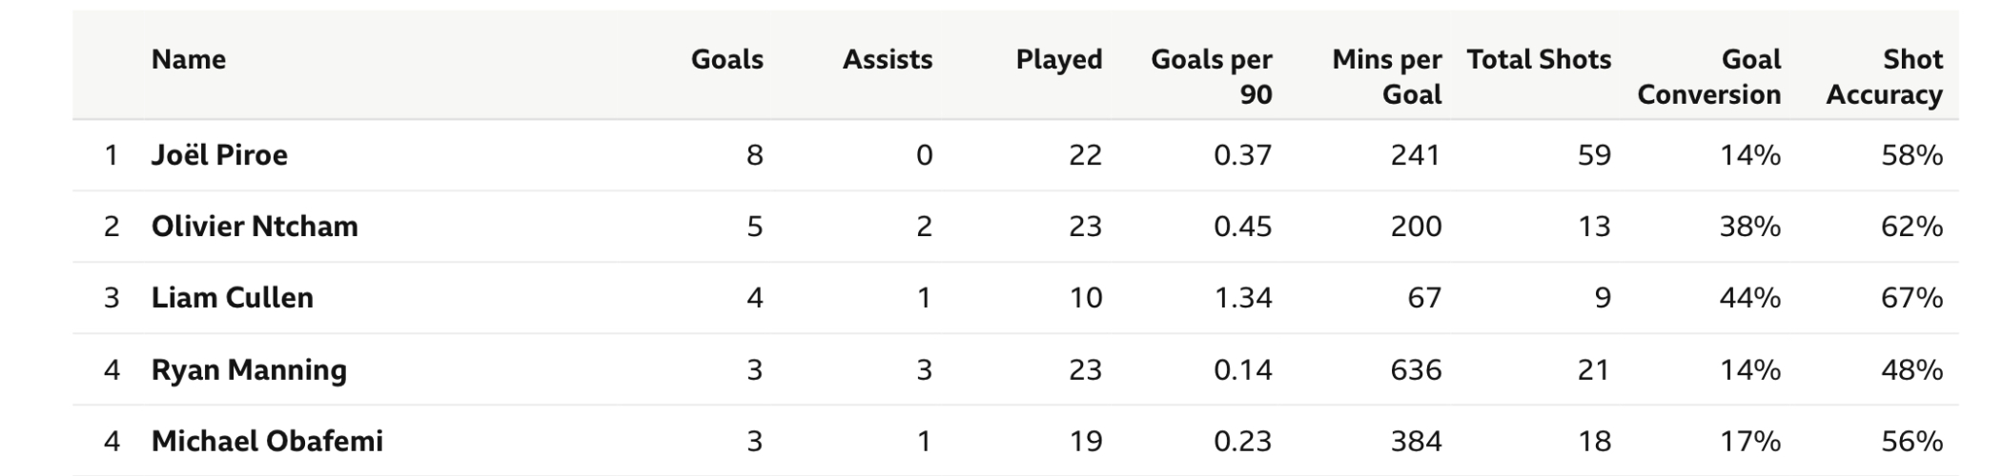Open the Ryan Manning entry
This screenshot has width=2003, height=476.
click(x=249, y=369)
